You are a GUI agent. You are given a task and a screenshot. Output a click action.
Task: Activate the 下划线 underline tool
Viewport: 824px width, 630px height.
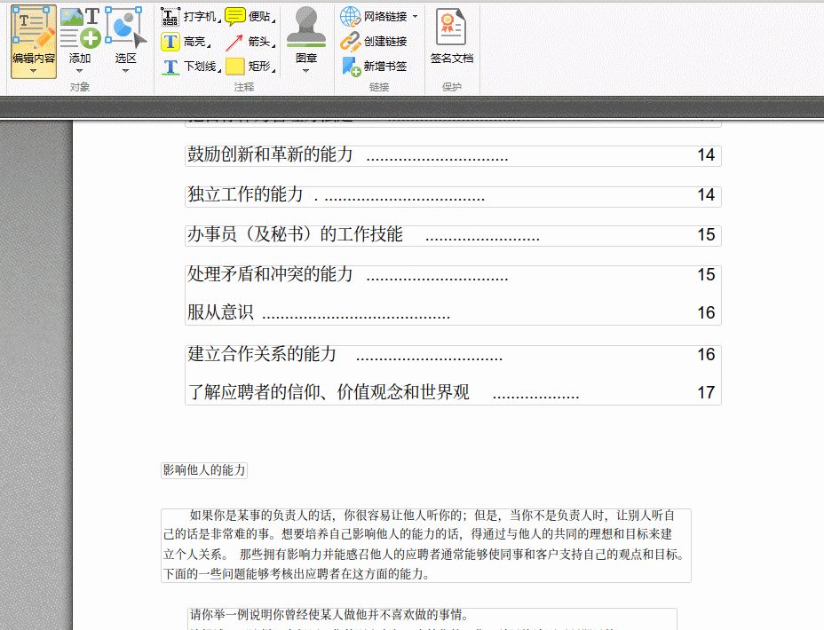pyautogui.click(x=189, y=67)
